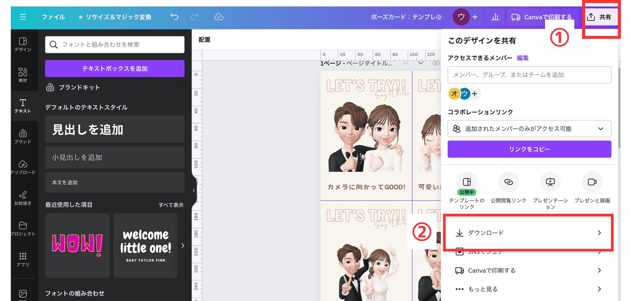Open the 公開閲覧リンク link icon
This screenshot has height=301, width=631.
click(x=508, y=182)
